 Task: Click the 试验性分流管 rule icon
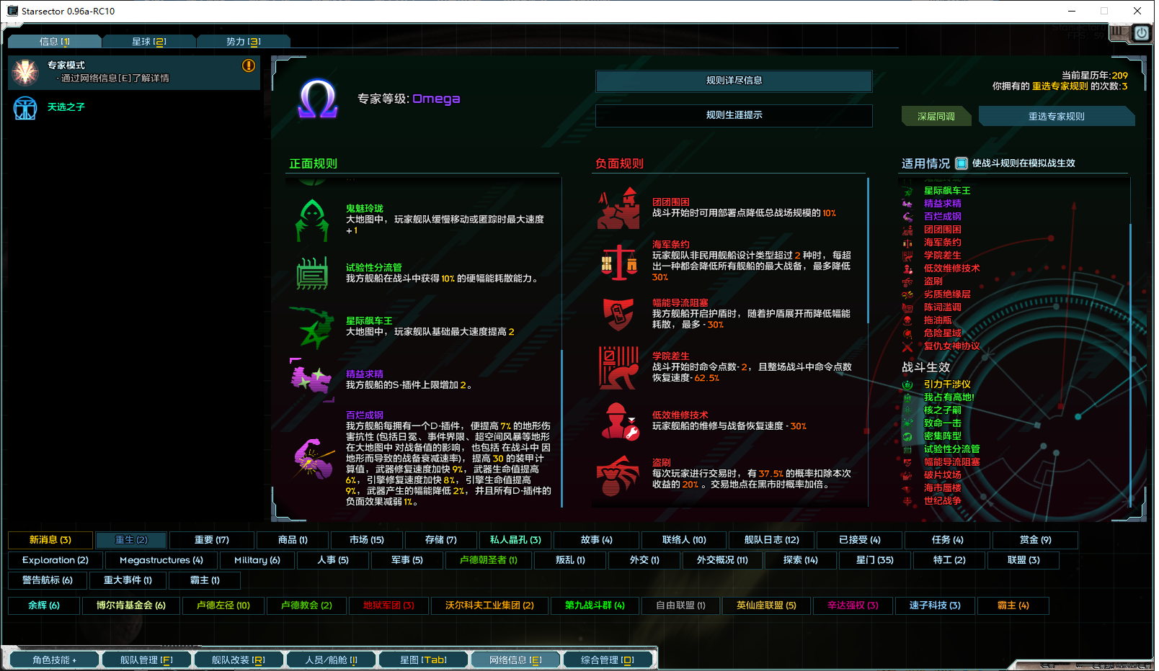pos(312,274)
